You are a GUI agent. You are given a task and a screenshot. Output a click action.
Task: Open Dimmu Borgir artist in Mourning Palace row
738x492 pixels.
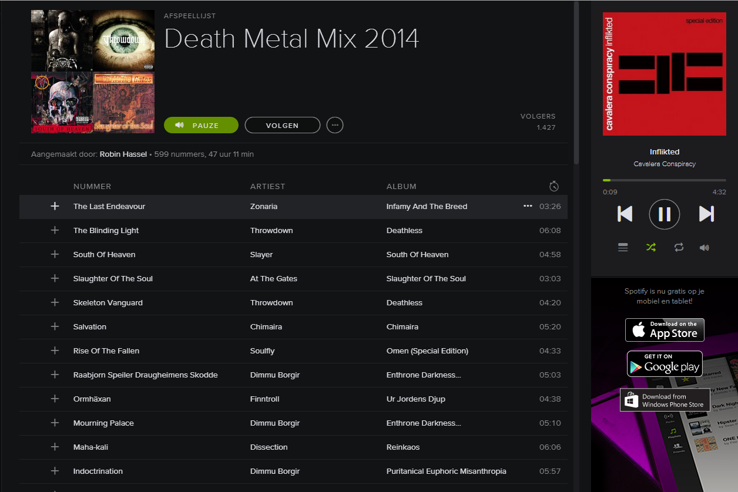click(x=275, y=423)
